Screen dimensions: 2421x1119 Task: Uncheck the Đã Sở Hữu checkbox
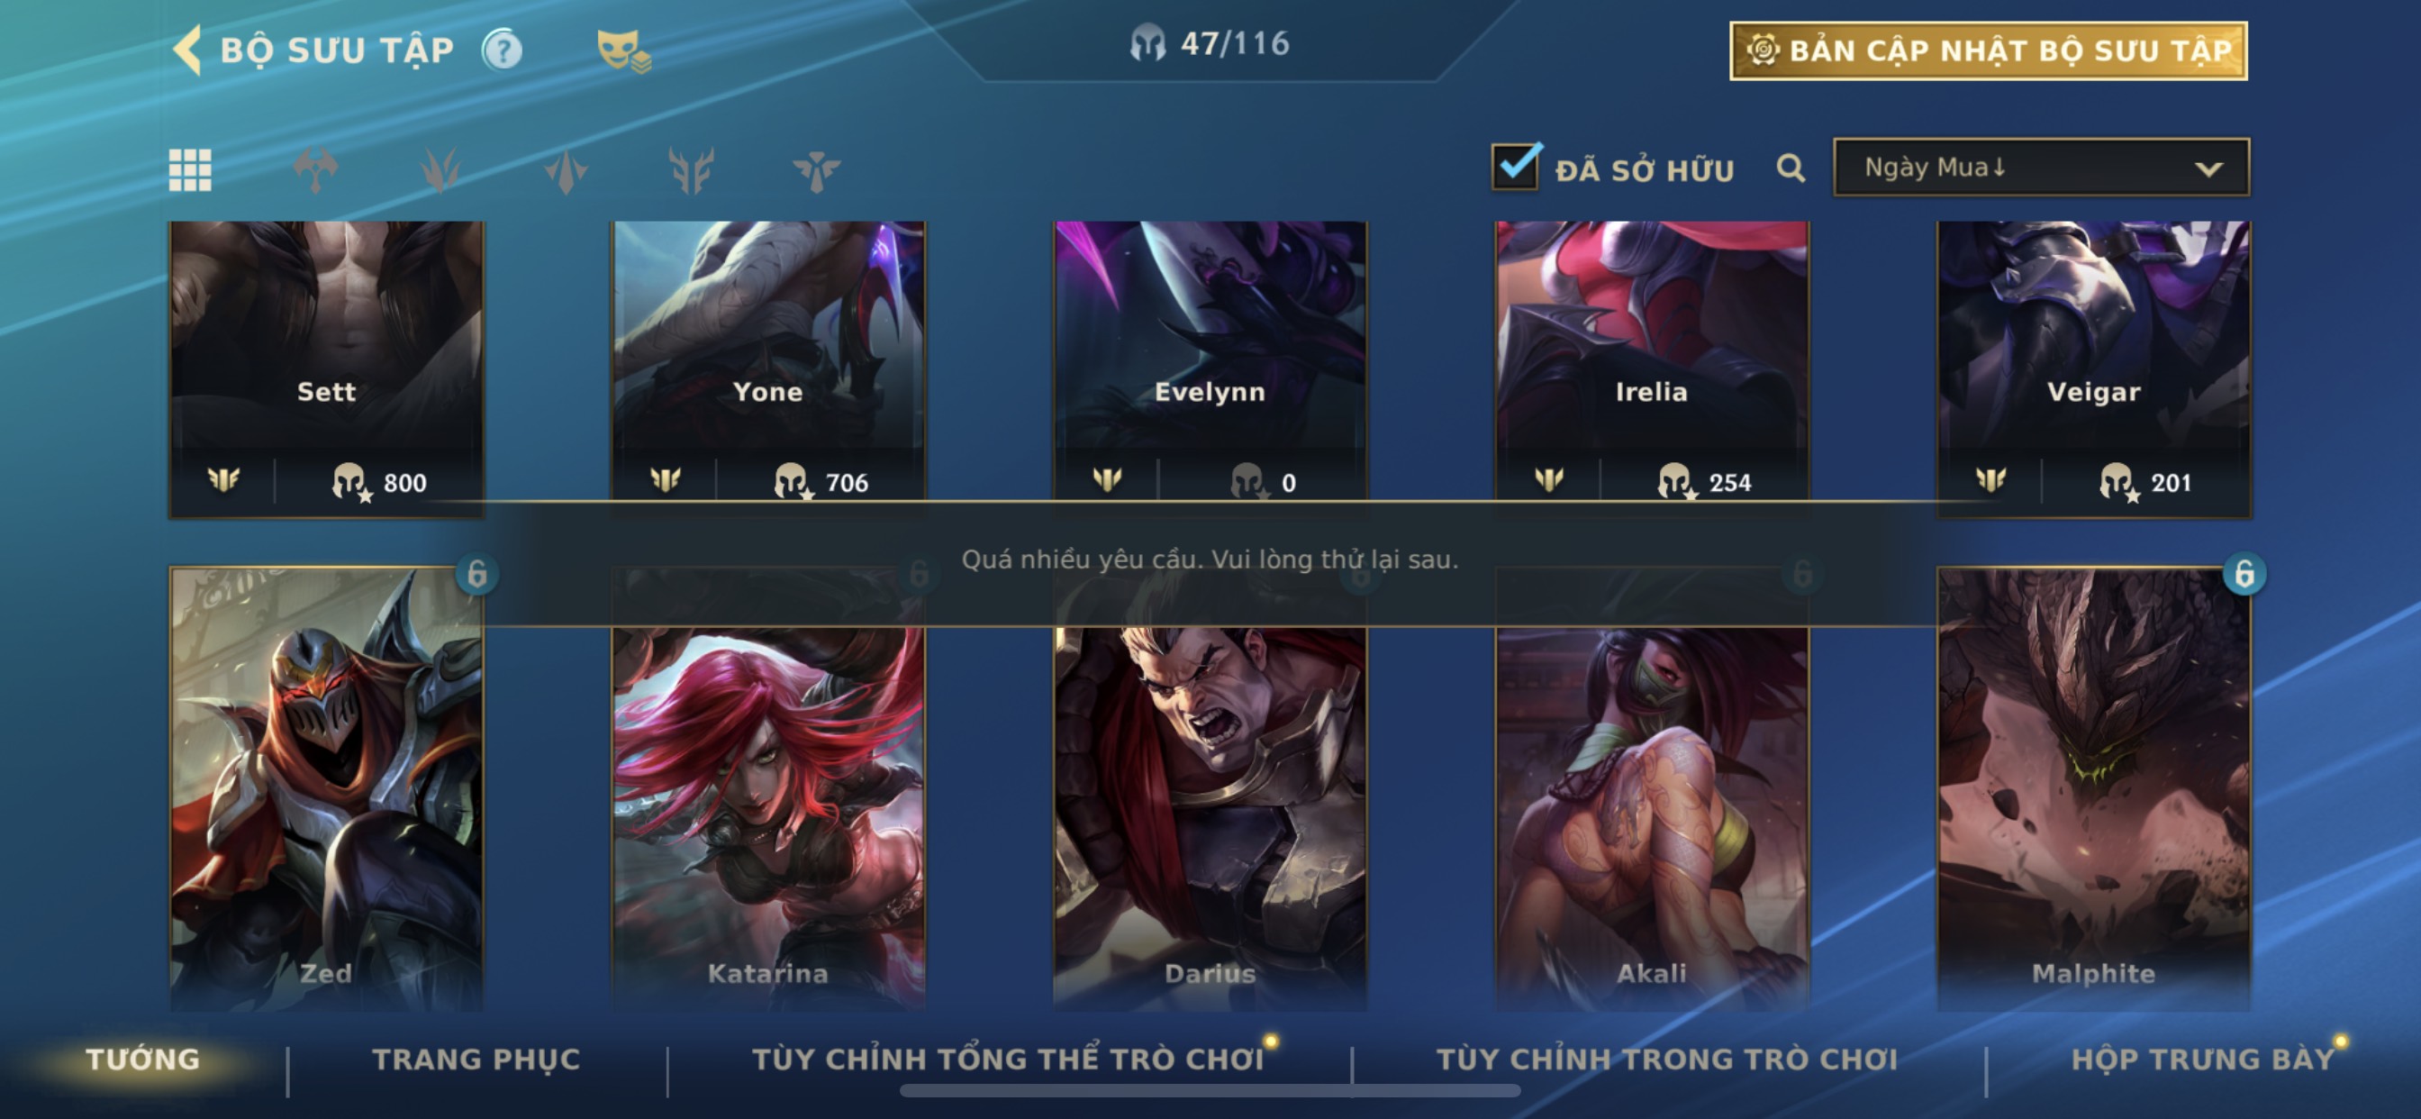click(x=1516, y=167)
